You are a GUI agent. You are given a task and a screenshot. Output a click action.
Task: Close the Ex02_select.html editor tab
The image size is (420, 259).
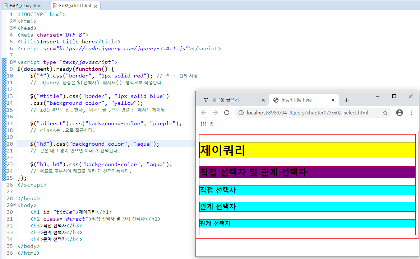click(96, 6)
